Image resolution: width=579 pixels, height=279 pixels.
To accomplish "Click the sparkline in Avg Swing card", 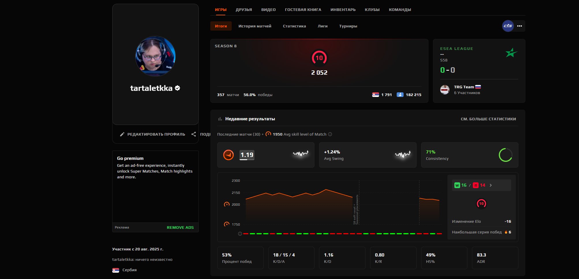I will pyautogui.click(x=403, y=155).
